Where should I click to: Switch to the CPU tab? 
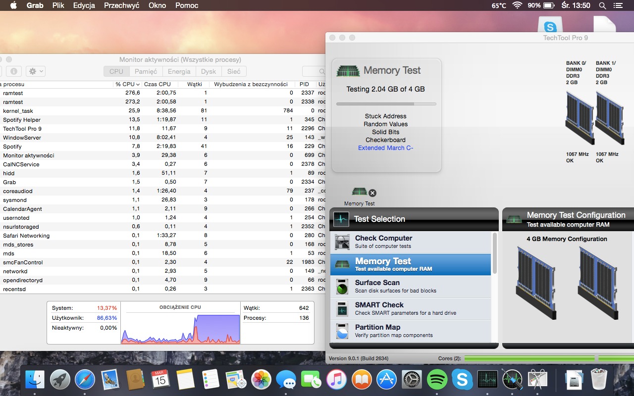tap(116, 71)
